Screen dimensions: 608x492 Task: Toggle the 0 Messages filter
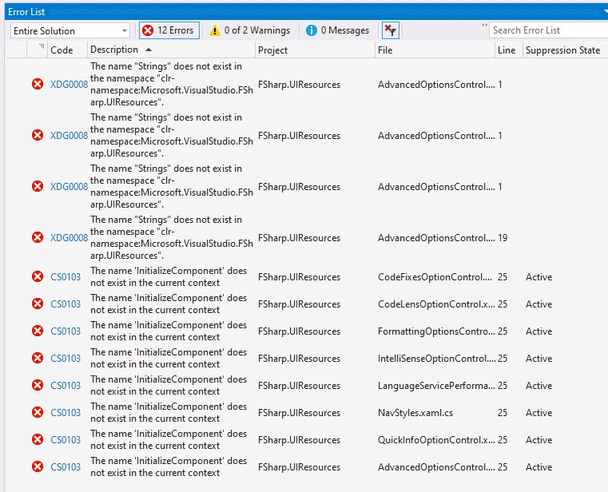(337, 30)
